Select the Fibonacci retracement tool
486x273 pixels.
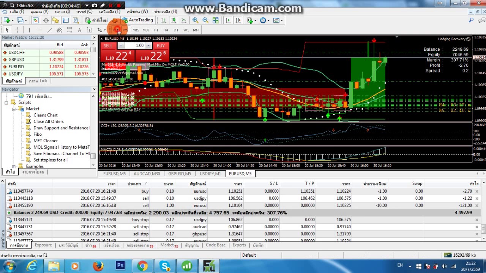pos(69,30)
